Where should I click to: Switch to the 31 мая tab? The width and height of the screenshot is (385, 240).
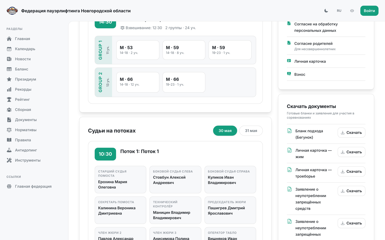point(251,131)
